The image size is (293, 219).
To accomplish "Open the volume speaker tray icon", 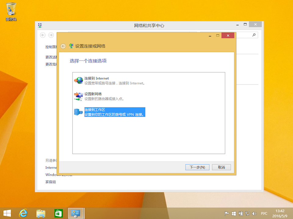I will point(254,214).
